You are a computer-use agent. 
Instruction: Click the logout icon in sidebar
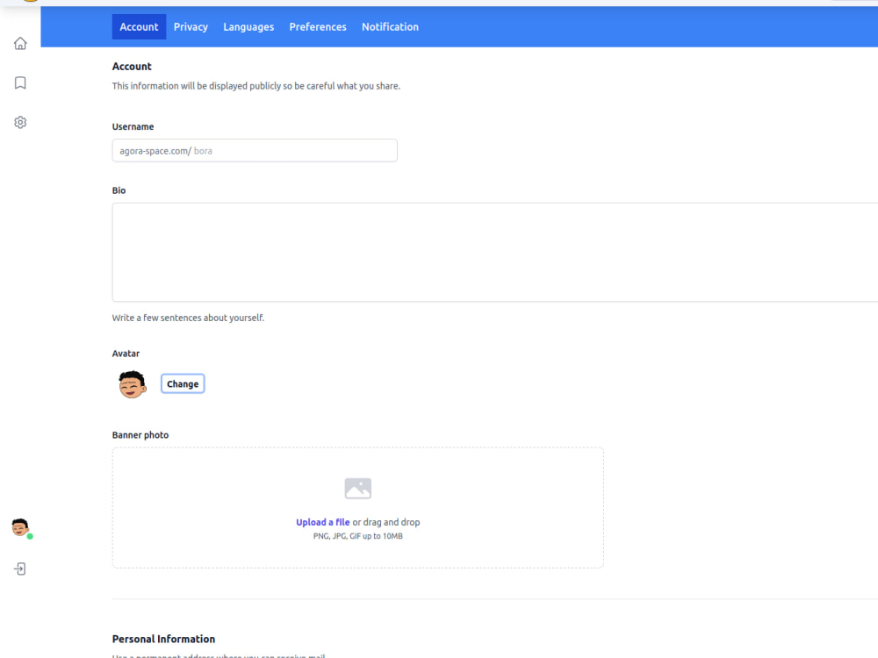[20, 569]
